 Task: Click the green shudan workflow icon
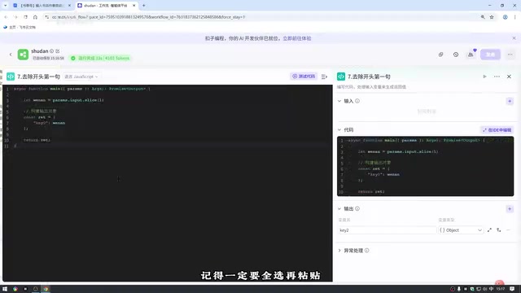pyautogui.click(x=23, y=55)
